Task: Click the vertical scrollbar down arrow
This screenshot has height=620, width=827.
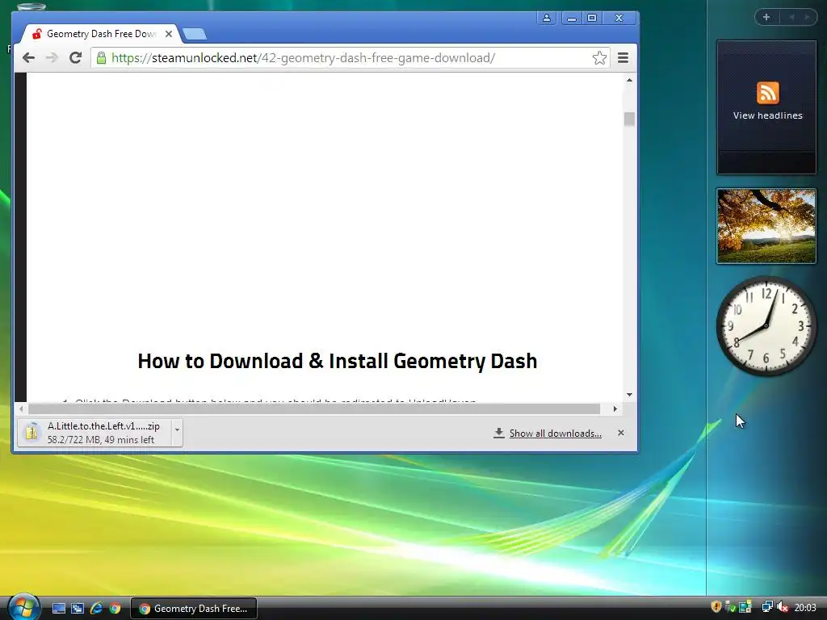Action: 629,394
